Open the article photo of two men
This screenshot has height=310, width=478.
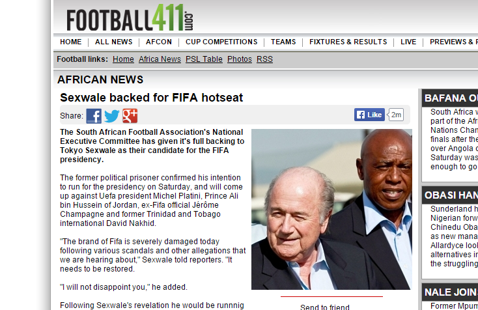[x=331, y=210]
